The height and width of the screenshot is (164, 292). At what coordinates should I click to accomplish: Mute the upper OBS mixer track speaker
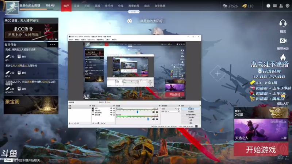[x=153, y=112]
